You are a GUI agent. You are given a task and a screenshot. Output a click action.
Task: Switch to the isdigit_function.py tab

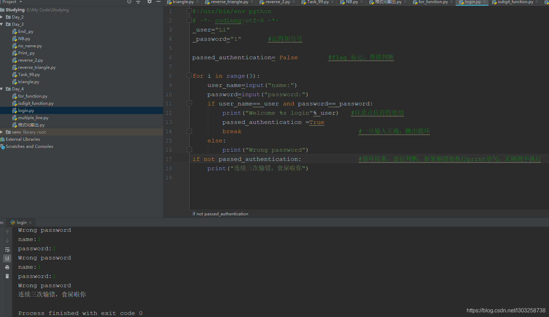(x=515, y=2)
